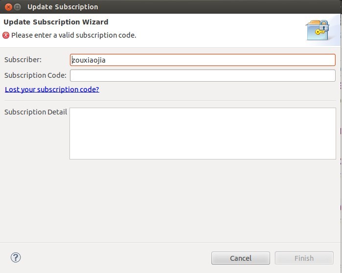Click the title bar button beside close
342x273 pixels.
[17, 7]
